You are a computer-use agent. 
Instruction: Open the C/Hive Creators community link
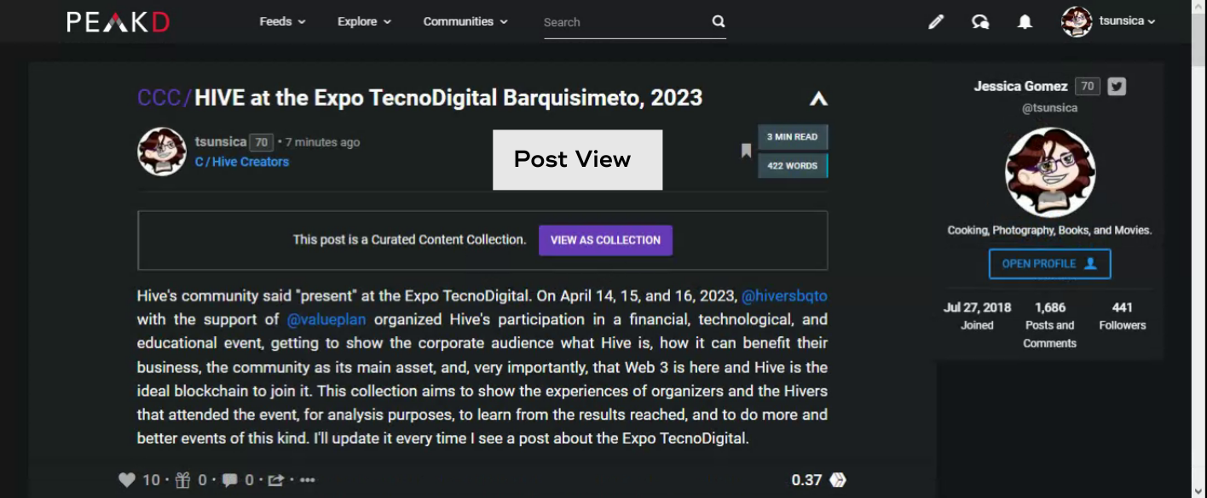coord(242,162)
